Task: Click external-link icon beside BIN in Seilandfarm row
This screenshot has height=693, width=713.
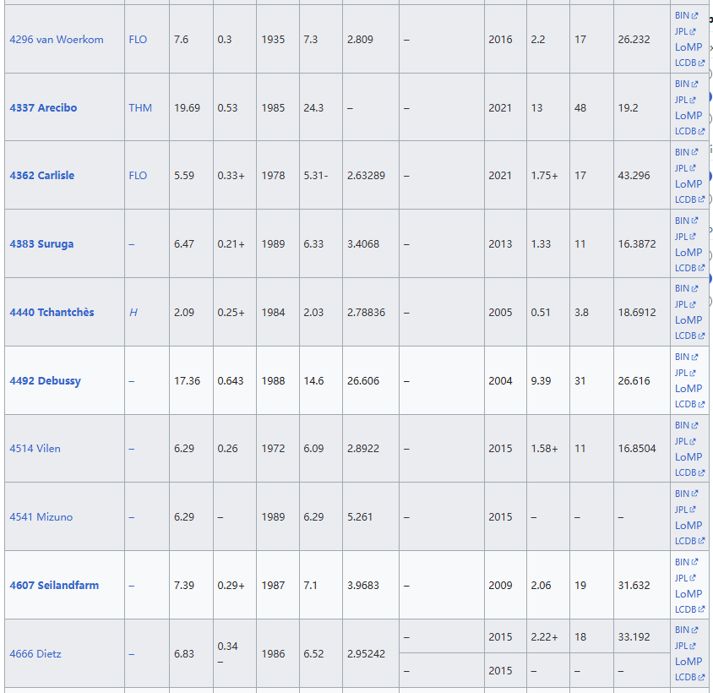Action: (x=694, y=563)
